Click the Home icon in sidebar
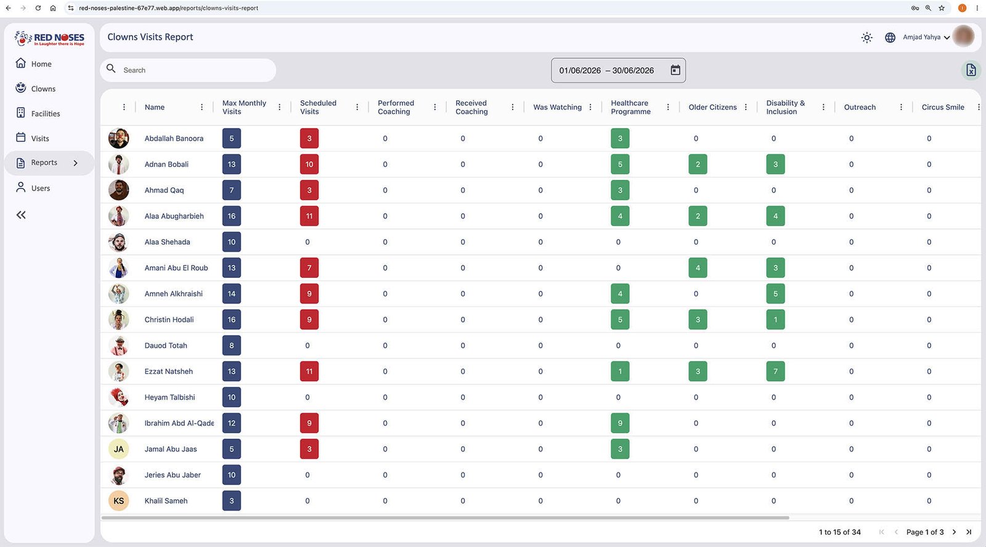Screen dimensions: 986x547 pyautogui.click(x=21, y=63)
